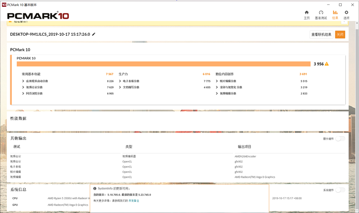359x213 pixels.
Task: Click the web browsing score 6 905
Action: point(110,94)
